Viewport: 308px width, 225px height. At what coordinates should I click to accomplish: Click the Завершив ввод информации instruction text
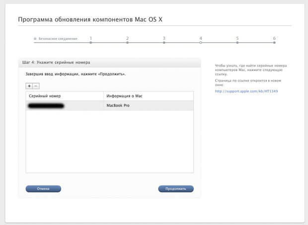pos(76,74)
